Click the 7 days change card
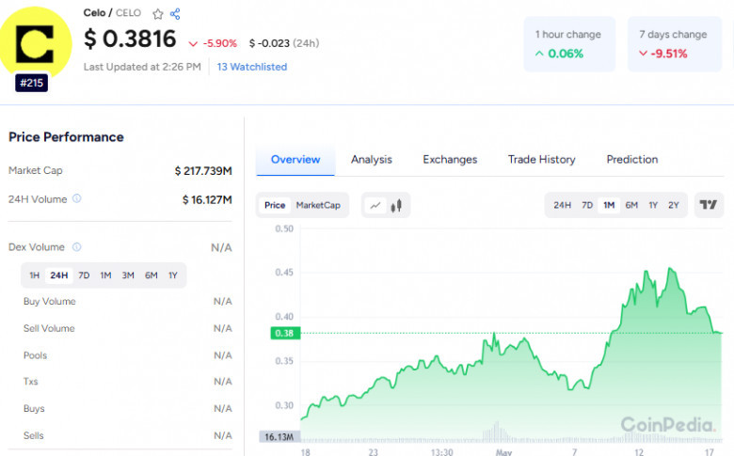Image resolution: width=734 pixels, height=456 pixels. (x=675, y=44)
